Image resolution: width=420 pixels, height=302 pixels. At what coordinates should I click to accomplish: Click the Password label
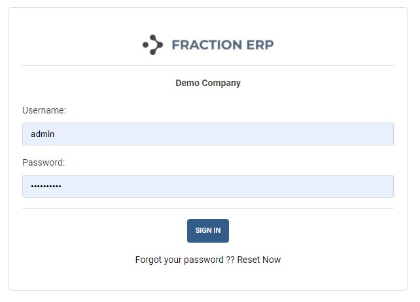click(44, 162)
